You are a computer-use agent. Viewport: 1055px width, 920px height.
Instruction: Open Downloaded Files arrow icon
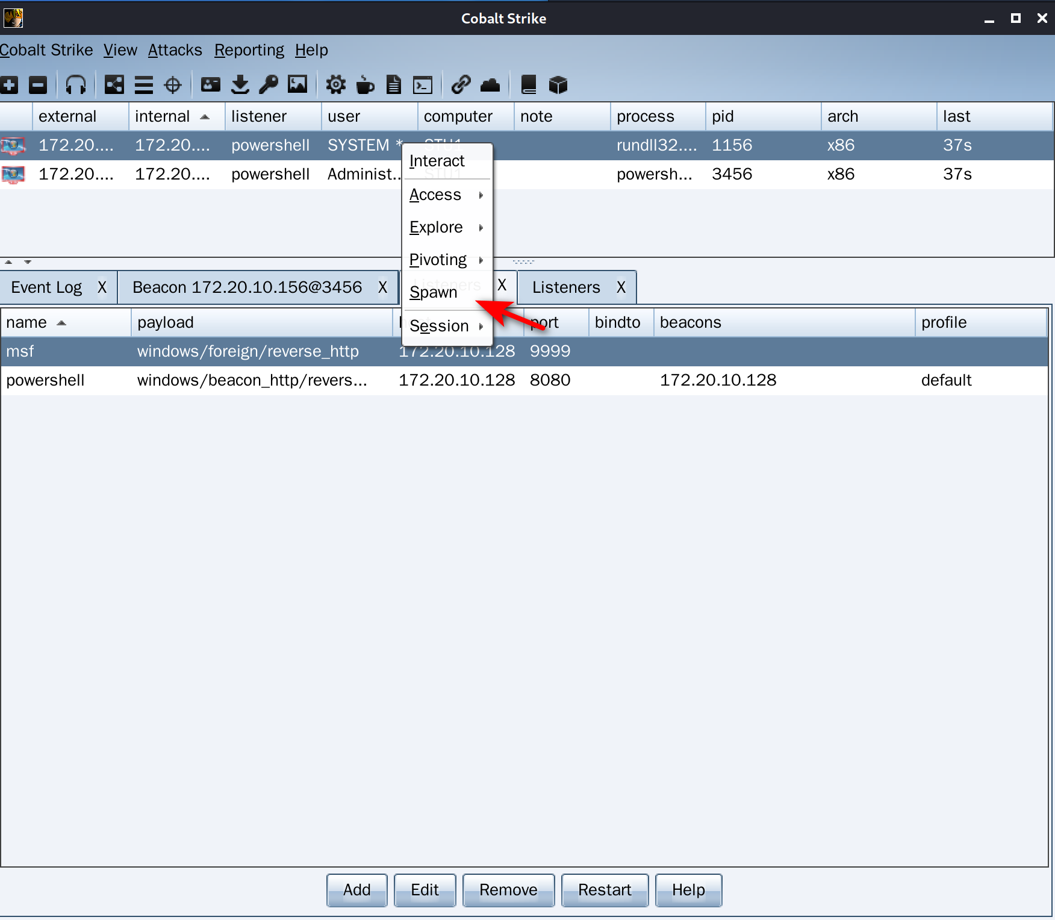tap(240, 85)
